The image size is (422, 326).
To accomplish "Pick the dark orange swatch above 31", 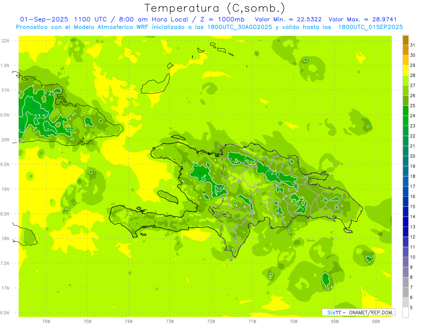I will click(x=405, y=40).
